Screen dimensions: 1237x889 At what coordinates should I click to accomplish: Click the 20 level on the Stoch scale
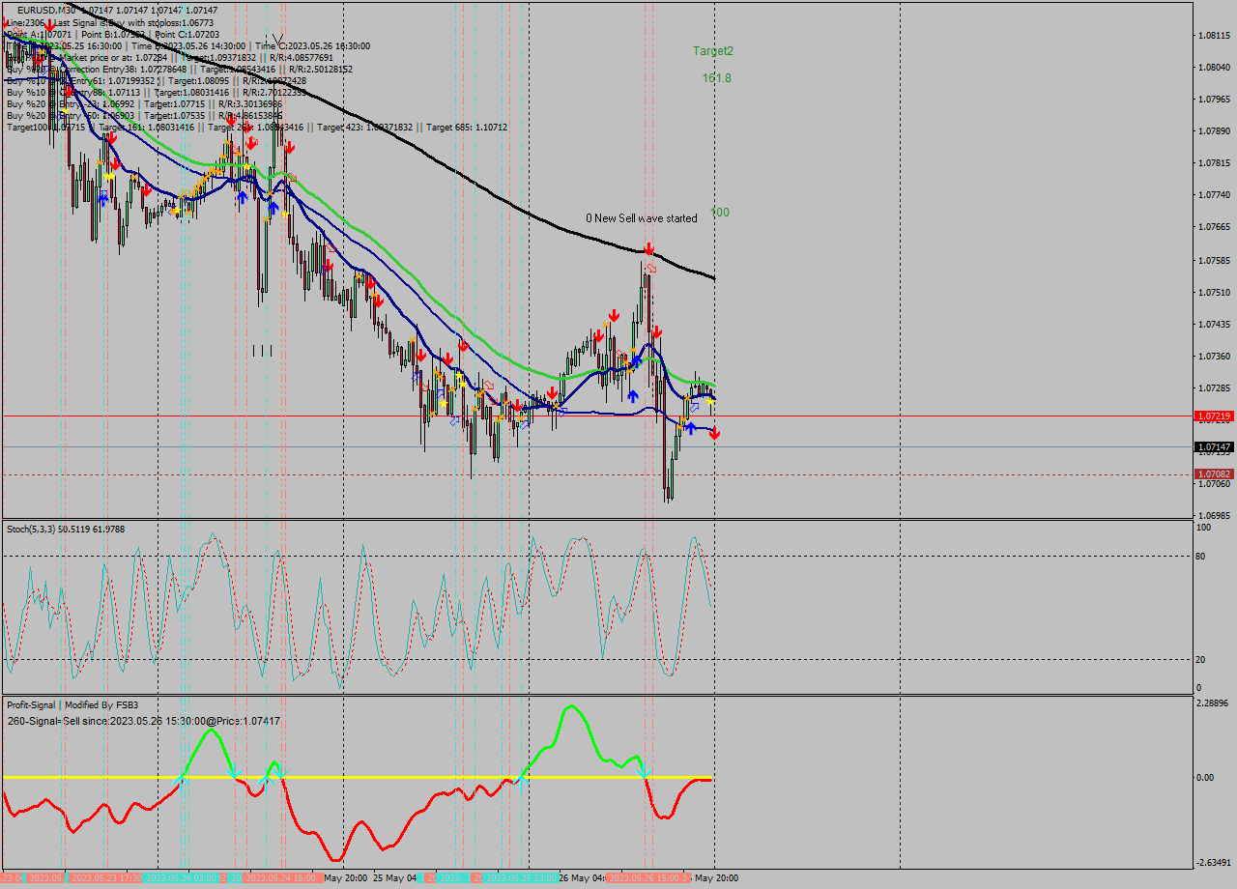point(1201,660)
